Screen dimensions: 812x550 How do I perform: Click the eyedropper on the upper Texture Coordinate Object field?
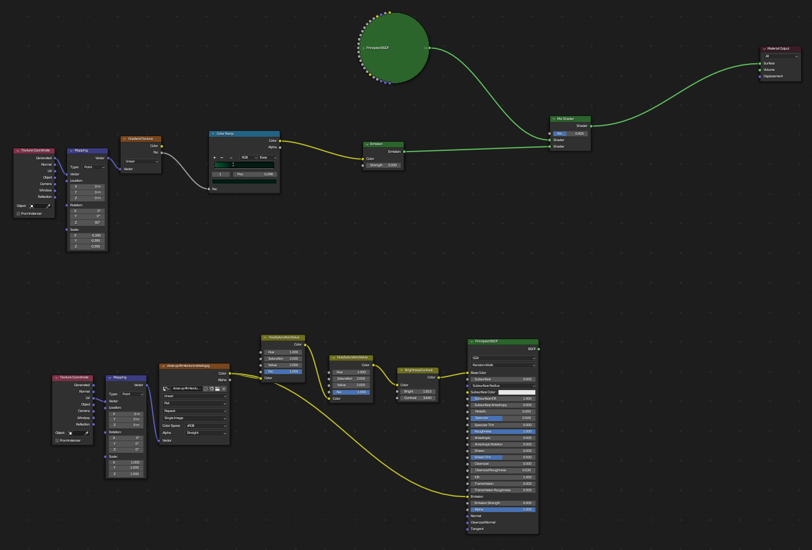tap(48, 206)
